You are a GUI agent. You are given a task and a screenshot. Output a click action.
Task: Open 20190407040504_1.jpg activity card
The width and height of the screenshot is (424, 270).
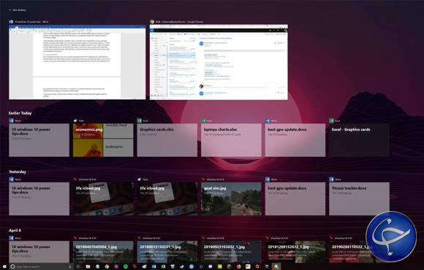pos(103,252)
